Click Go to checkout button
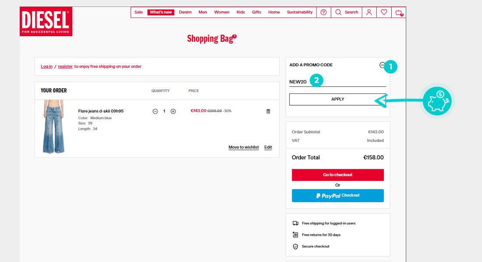 pos(337,175)
